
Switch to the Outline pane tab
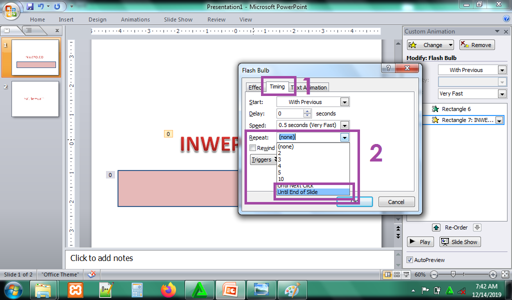[x=29, y=30]
